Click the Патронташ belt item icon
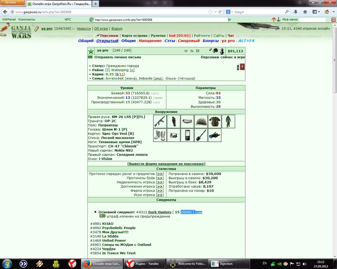Viewport: 337px width, 269px height. [187, 121]
